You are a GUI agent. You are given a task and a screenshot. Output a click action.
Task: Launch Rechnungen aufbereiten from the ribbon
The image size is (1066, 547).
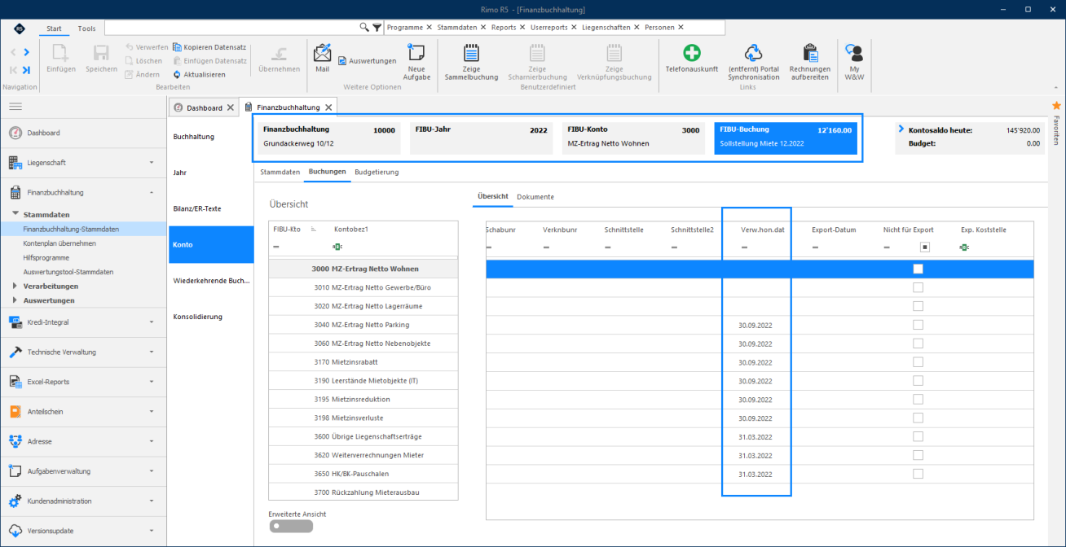(x=809, y=62)
